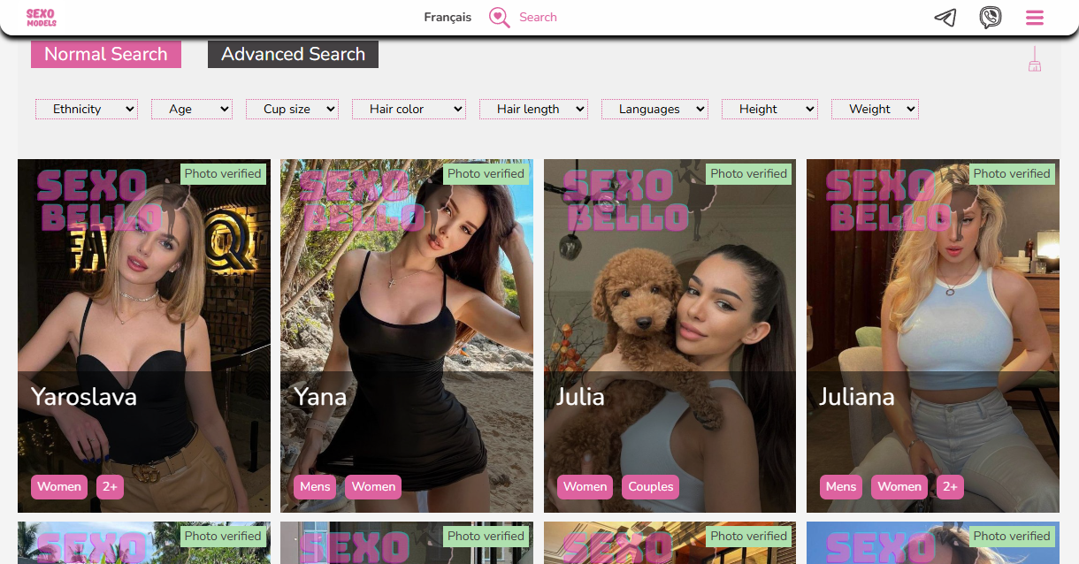Open the Ethnicity filter dropdown
Screen dimensions: 1079x564
tap(86, 109)
